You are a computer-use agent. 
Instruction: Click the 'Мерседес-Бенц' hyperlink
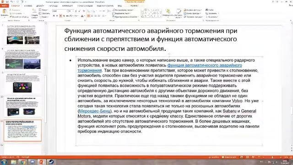(95, 111)
